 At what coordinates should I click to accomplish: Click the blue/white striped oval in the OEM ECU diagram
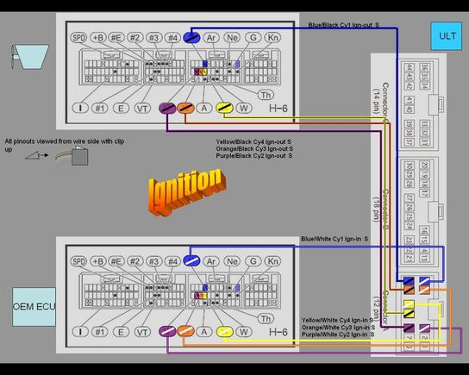point(191,260)
